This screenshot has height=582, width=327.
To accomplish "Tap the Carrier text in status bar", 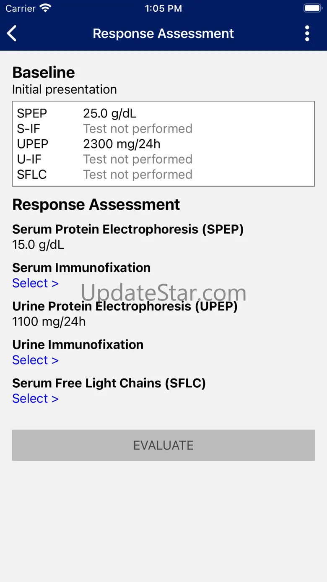I will pyautogui.click(x=21, y=8).
